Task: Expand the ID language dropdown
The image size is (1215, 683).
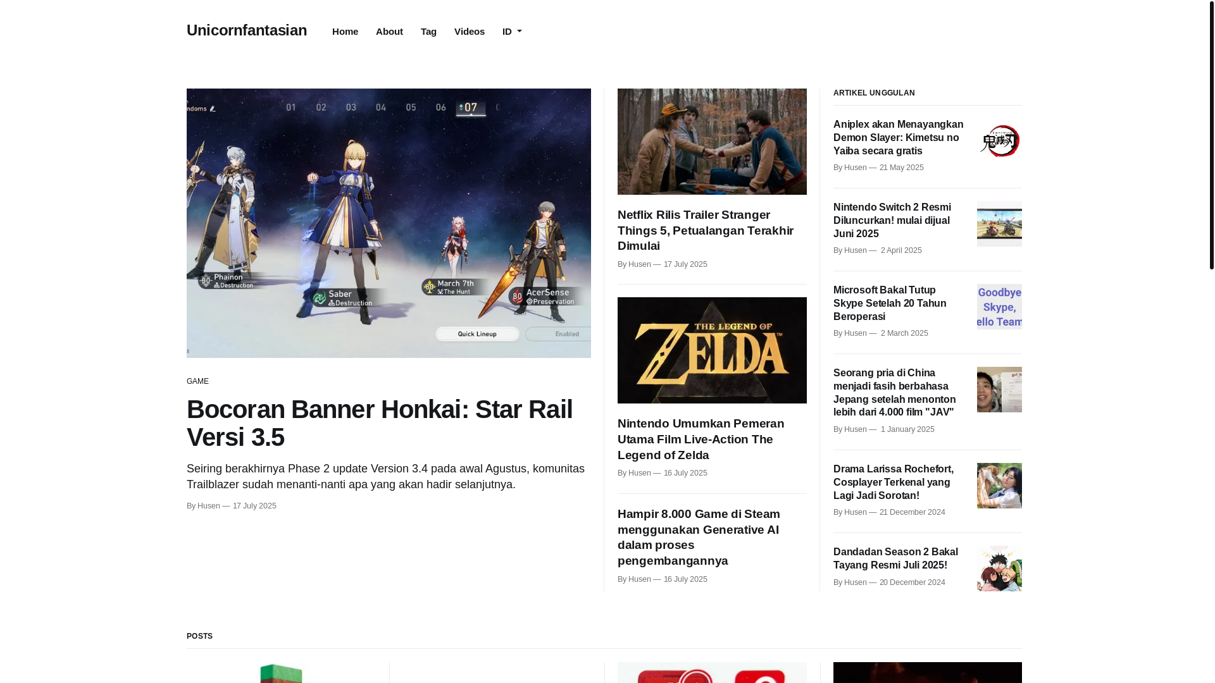Action: click(x=512, y=32)
